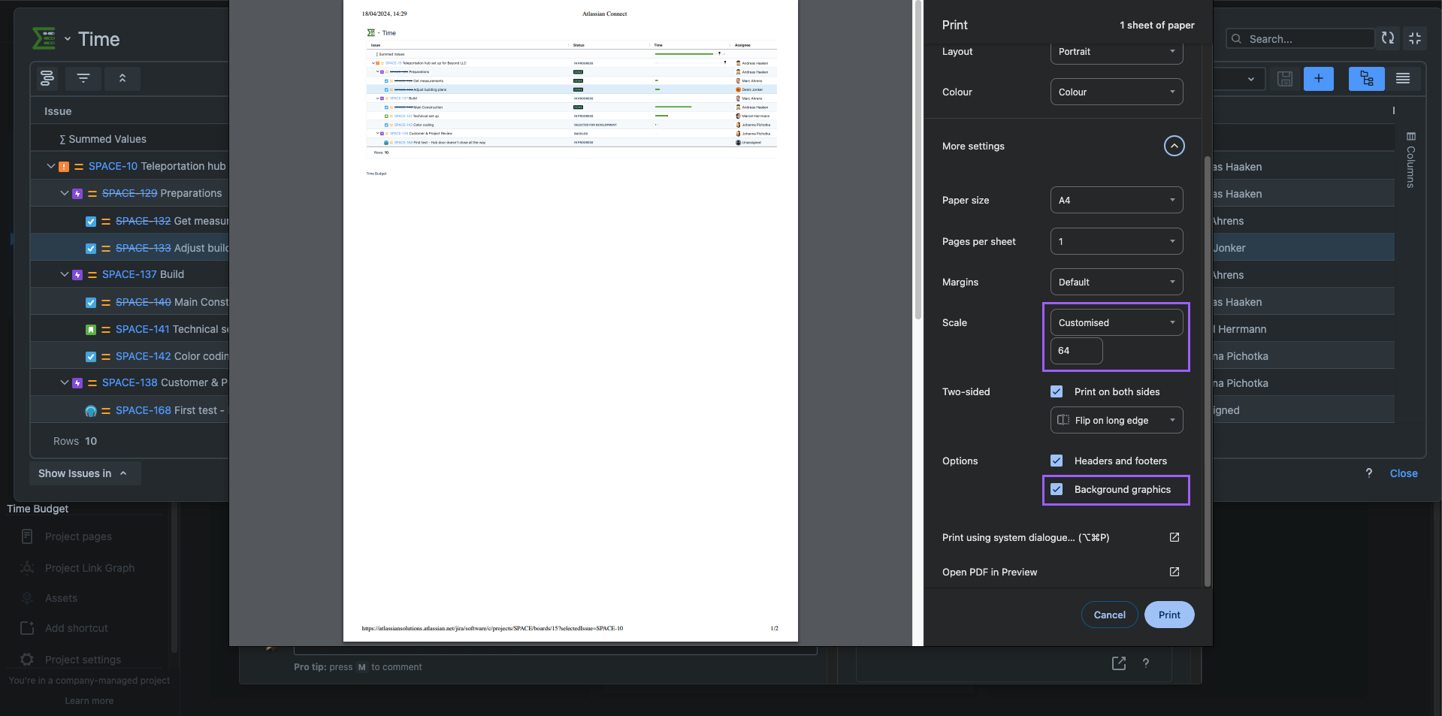Open Project settings in the sidebar
1442x716 pixels.
pyautogui.click(x=82, y=660)
